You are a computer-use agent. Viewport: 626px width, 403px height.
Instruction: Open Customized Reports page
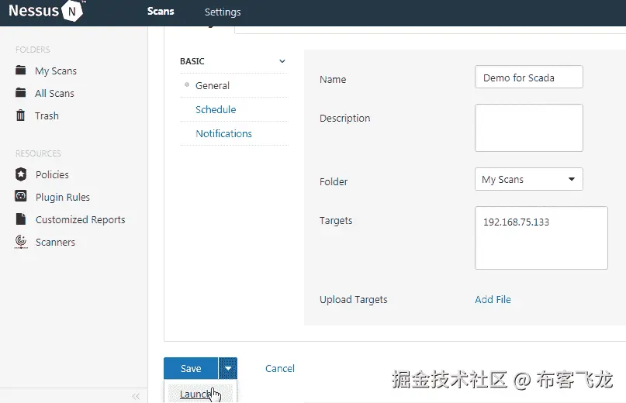tap(80, 219)
